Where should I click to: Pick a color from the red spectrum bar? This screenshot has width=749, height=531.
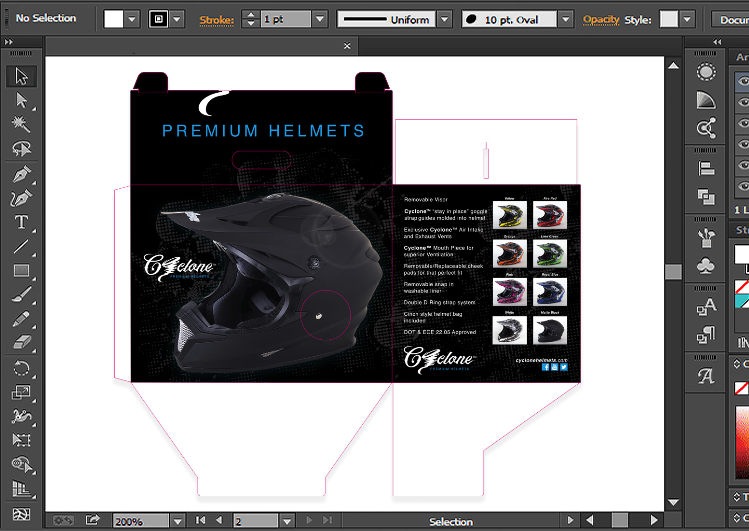pyautogui.click(x=742, y=442)
